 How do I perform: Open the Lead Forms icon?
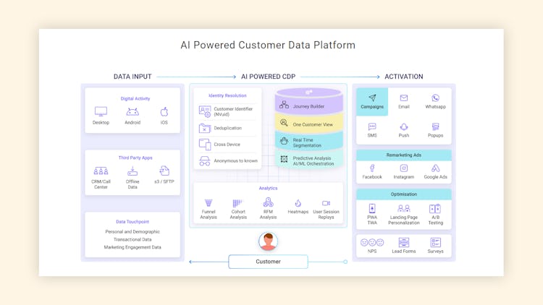(404, 242)
